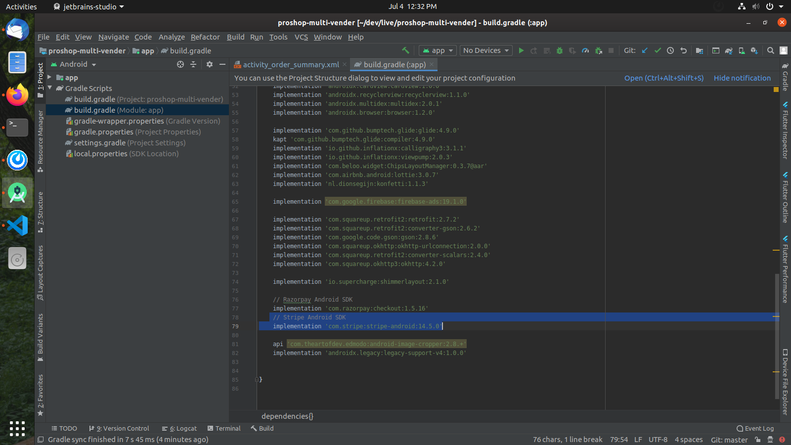Screen dimensions: 791x445
Task: Click Git Commit green checkmark
Action: 658,50
